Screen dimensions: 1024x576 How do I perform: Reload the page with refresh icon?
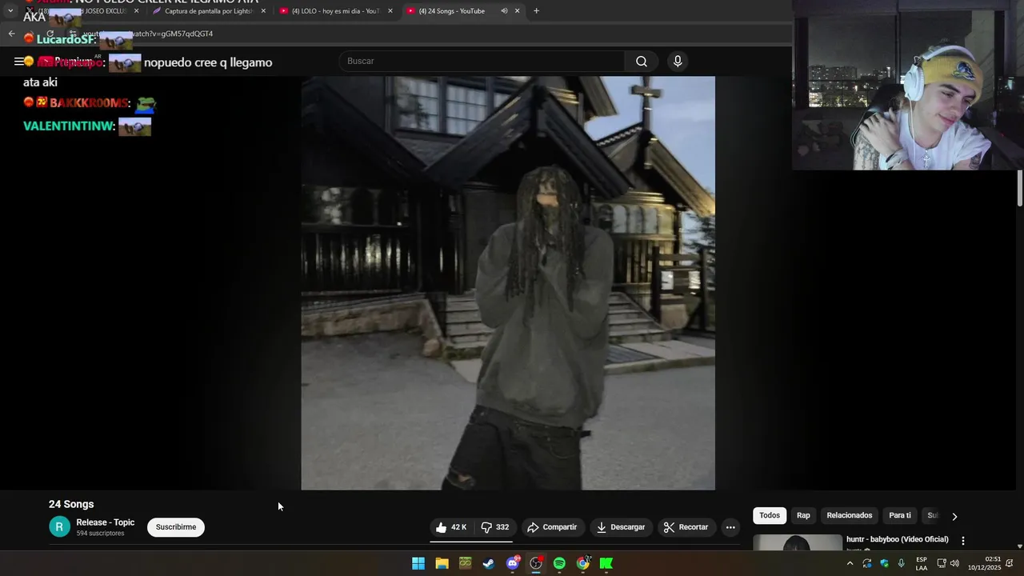(x=50, y=34)
